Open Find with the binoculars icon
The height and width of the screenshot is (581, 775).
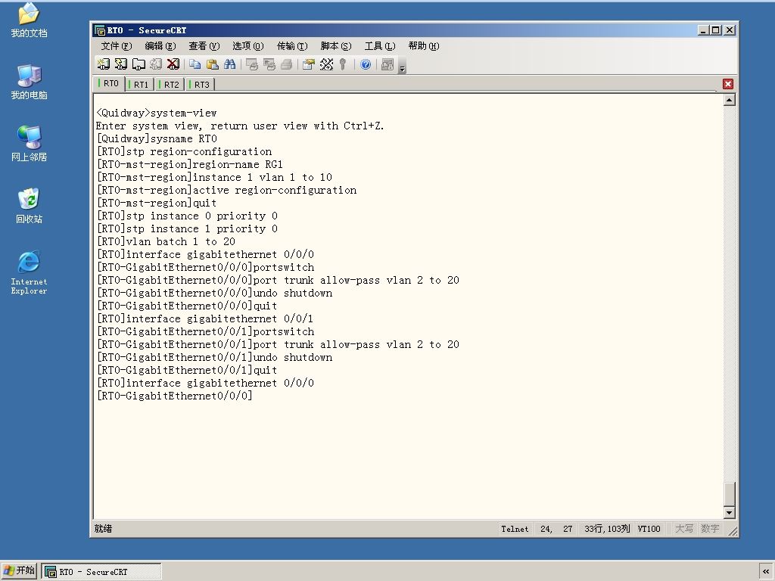click(230, 64)
